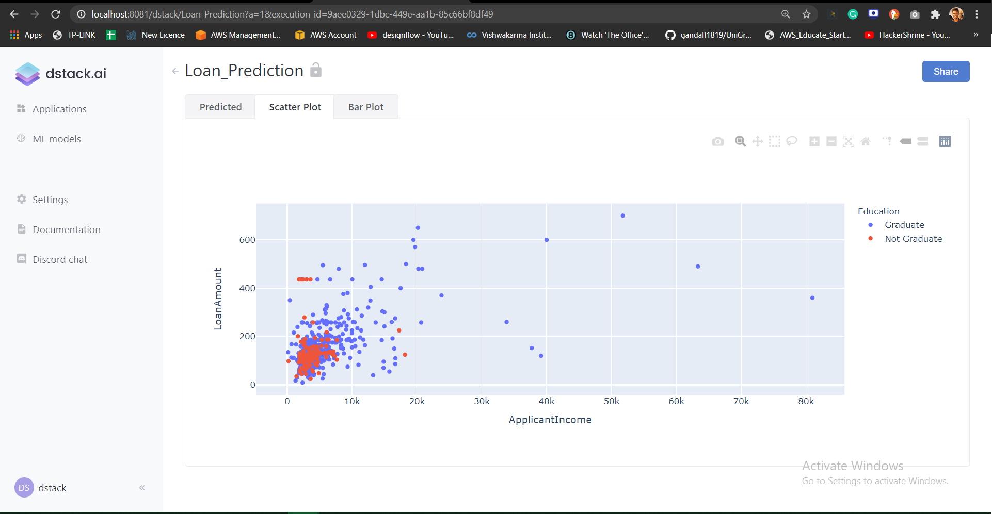
Task: Open the Vishwakarma Instit... bookmark
Action: click(x=509, y=35)
